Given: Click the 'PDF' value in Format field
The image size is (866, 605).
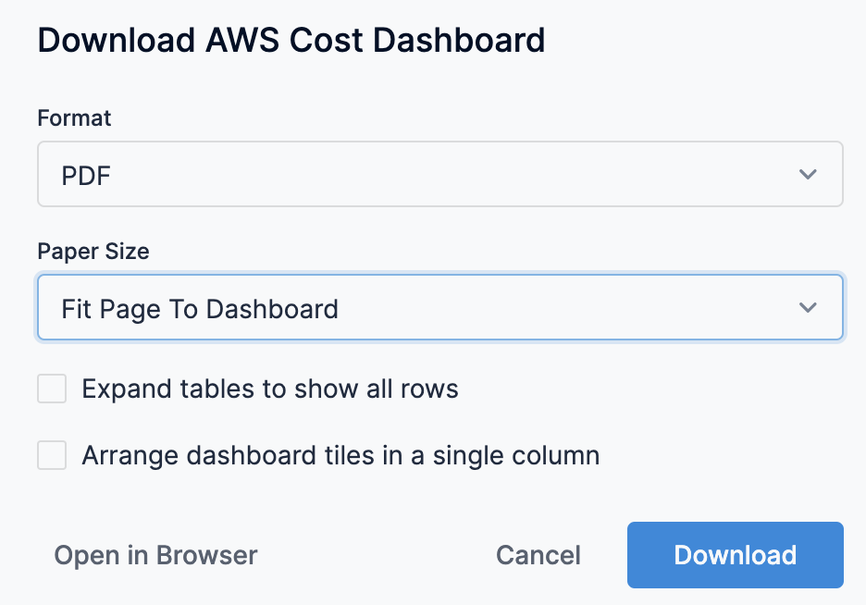Looking at the screenshot, I should (x=86, y=175).
